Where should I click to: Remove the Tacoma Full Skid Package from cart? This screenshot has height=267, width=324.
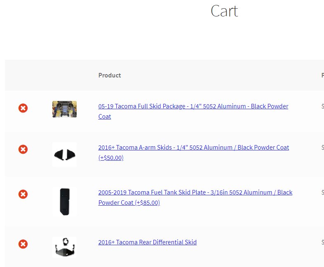23,108
